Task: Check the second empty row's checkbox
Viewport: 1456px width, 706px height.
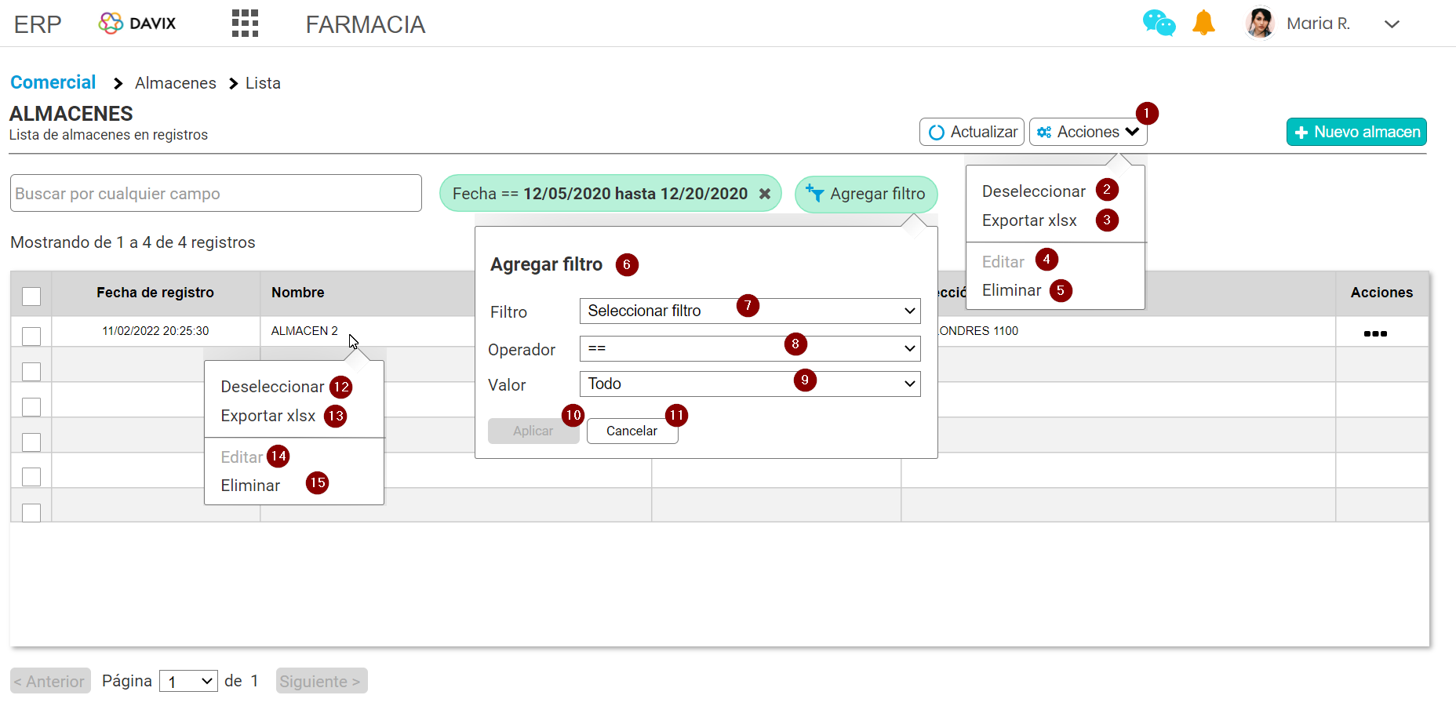Action: pos(31,406)
